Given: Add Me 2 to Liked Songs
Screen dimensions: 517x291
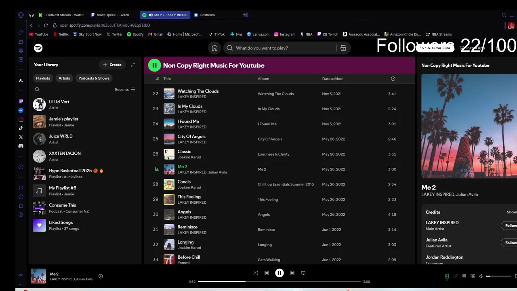Looking at the screenshot, I should (101, 276).
